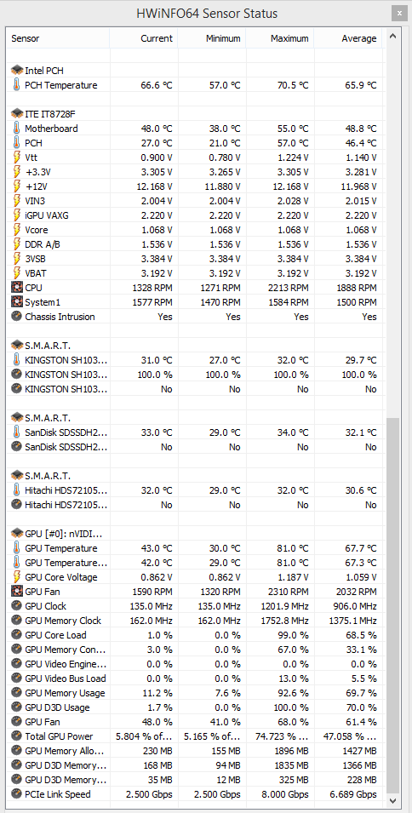Select the Sensor column header
412x813 pixels.
(58, 38)
